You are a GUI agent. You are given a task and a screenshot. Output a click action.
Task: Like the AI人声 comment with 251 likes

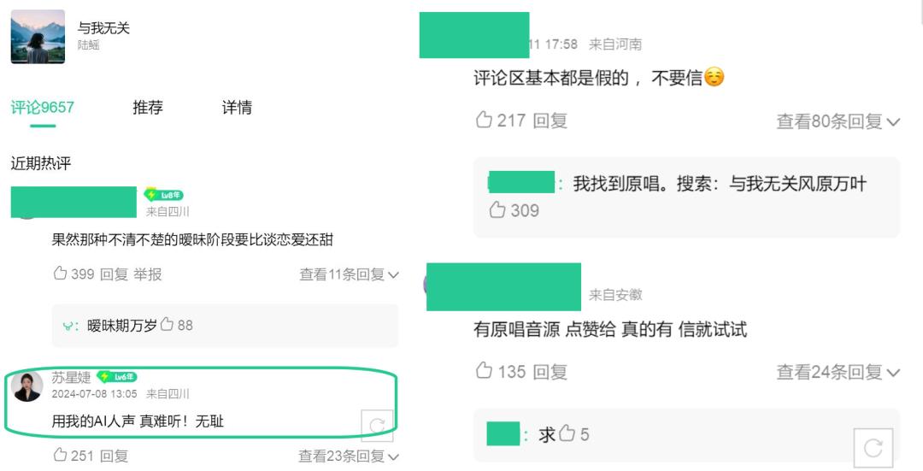60,456
